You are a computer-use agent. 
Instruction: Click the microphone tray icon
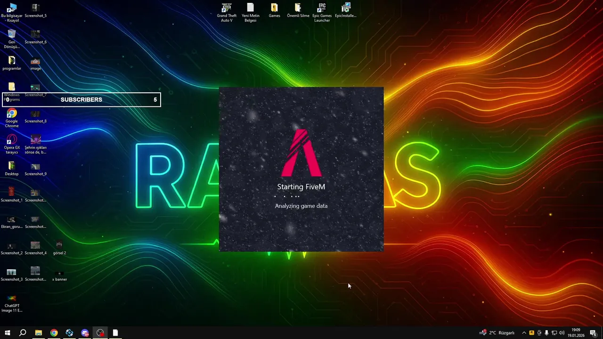(x=546, y=333)
